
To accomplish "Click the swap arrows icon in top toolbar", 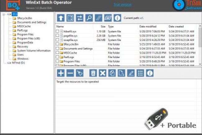I will (80, 18).
